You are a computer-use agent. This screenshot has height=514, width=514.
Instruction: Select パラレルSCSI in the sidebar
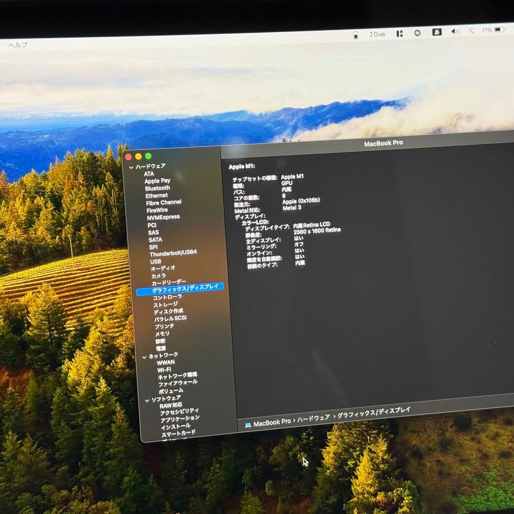tap(170, 318)
